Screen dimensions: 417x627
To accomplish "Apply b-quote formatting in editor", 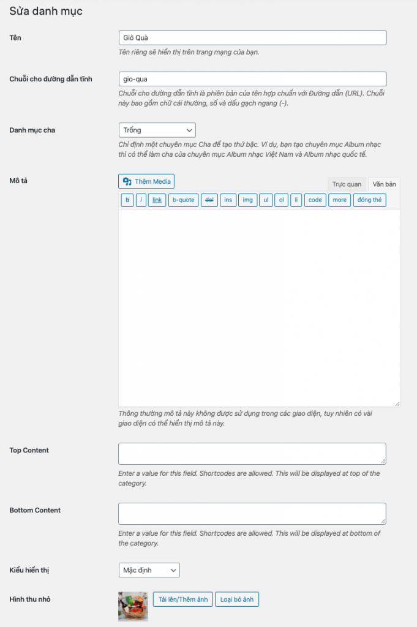I will click(x=184, y=200).
